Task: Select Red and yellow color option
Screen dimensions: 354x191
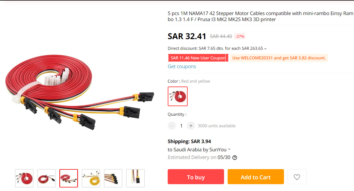Action: point(178,96)
